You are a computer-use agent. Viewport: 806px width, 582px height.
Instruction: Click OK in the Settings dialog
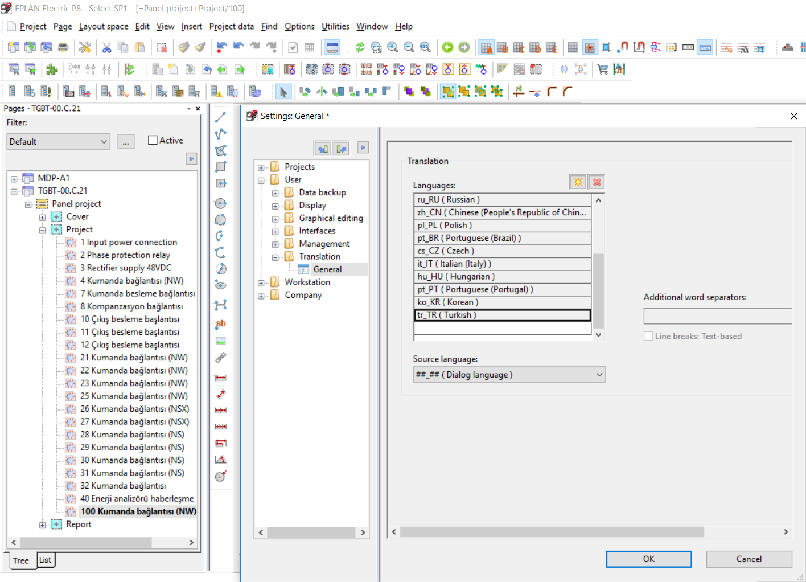(x=649, y=559)
